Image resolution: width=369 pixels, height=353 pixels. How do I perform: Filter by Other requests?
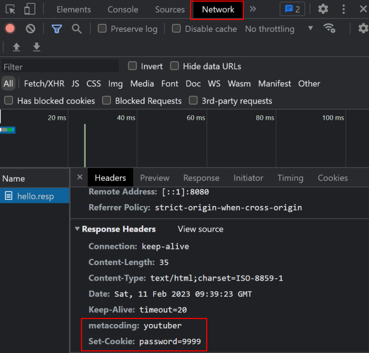[x=309, y=84]
